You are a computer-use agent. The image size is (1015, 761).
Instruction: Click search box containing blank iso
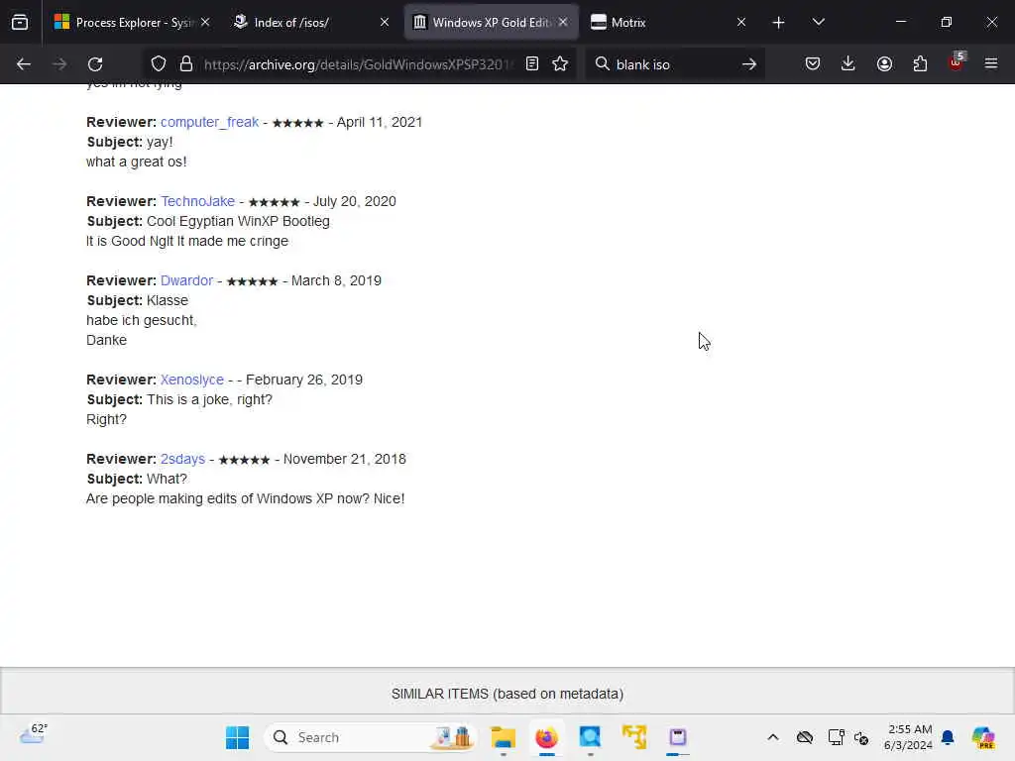pyautogui.click(x=673, y=64)
